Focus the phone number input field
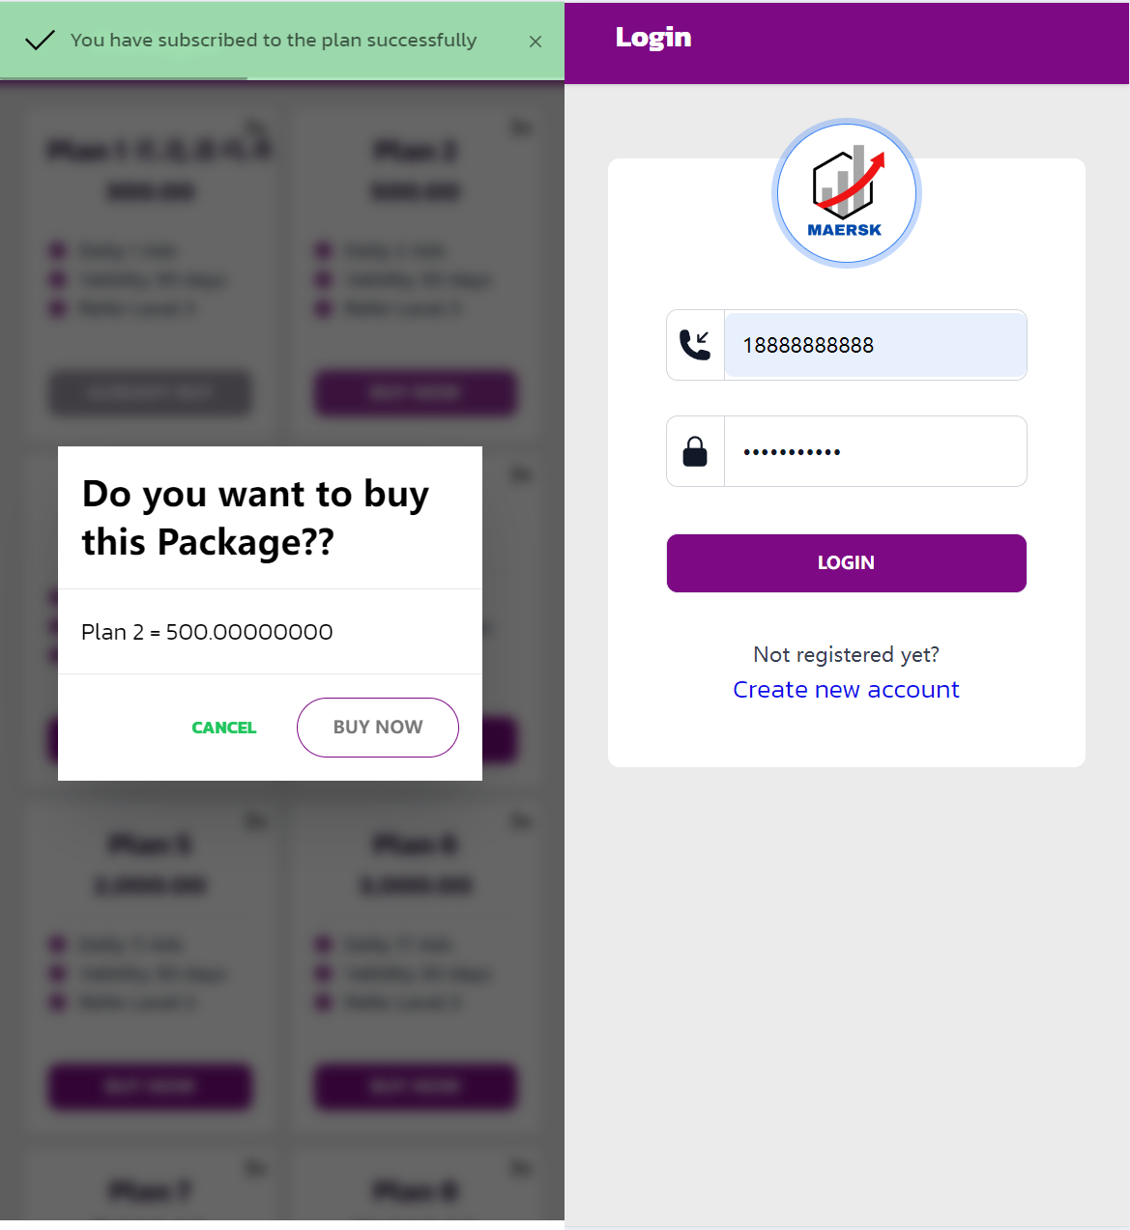 875,345
